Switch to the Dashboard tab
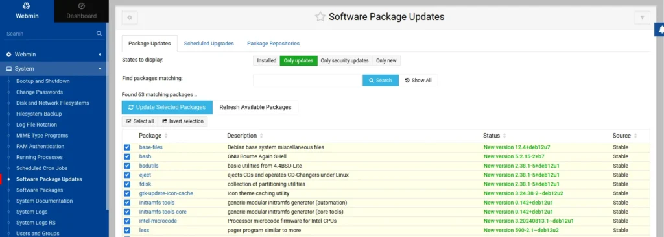 pos(81,11)
